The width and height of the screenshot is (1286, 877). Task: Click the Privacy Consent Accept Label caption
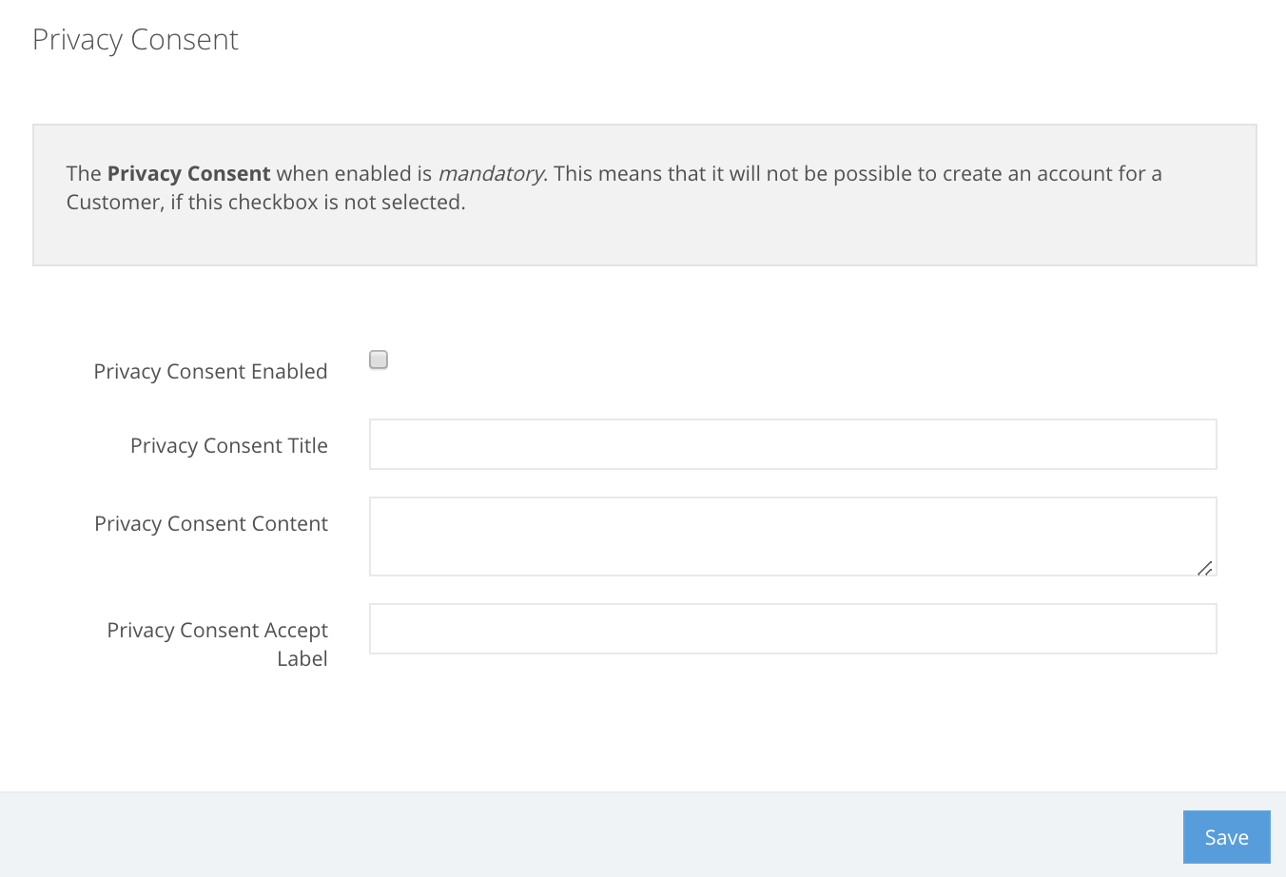click(217, 644)
